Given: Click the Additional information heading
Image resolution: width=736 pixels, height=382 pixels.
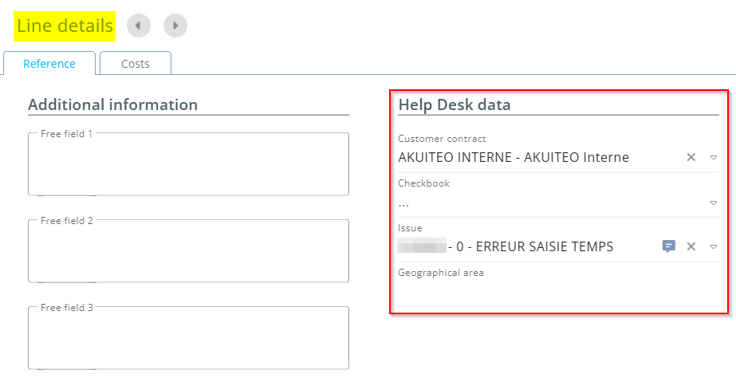Looking at the screenshot, I should coord(112,104).
